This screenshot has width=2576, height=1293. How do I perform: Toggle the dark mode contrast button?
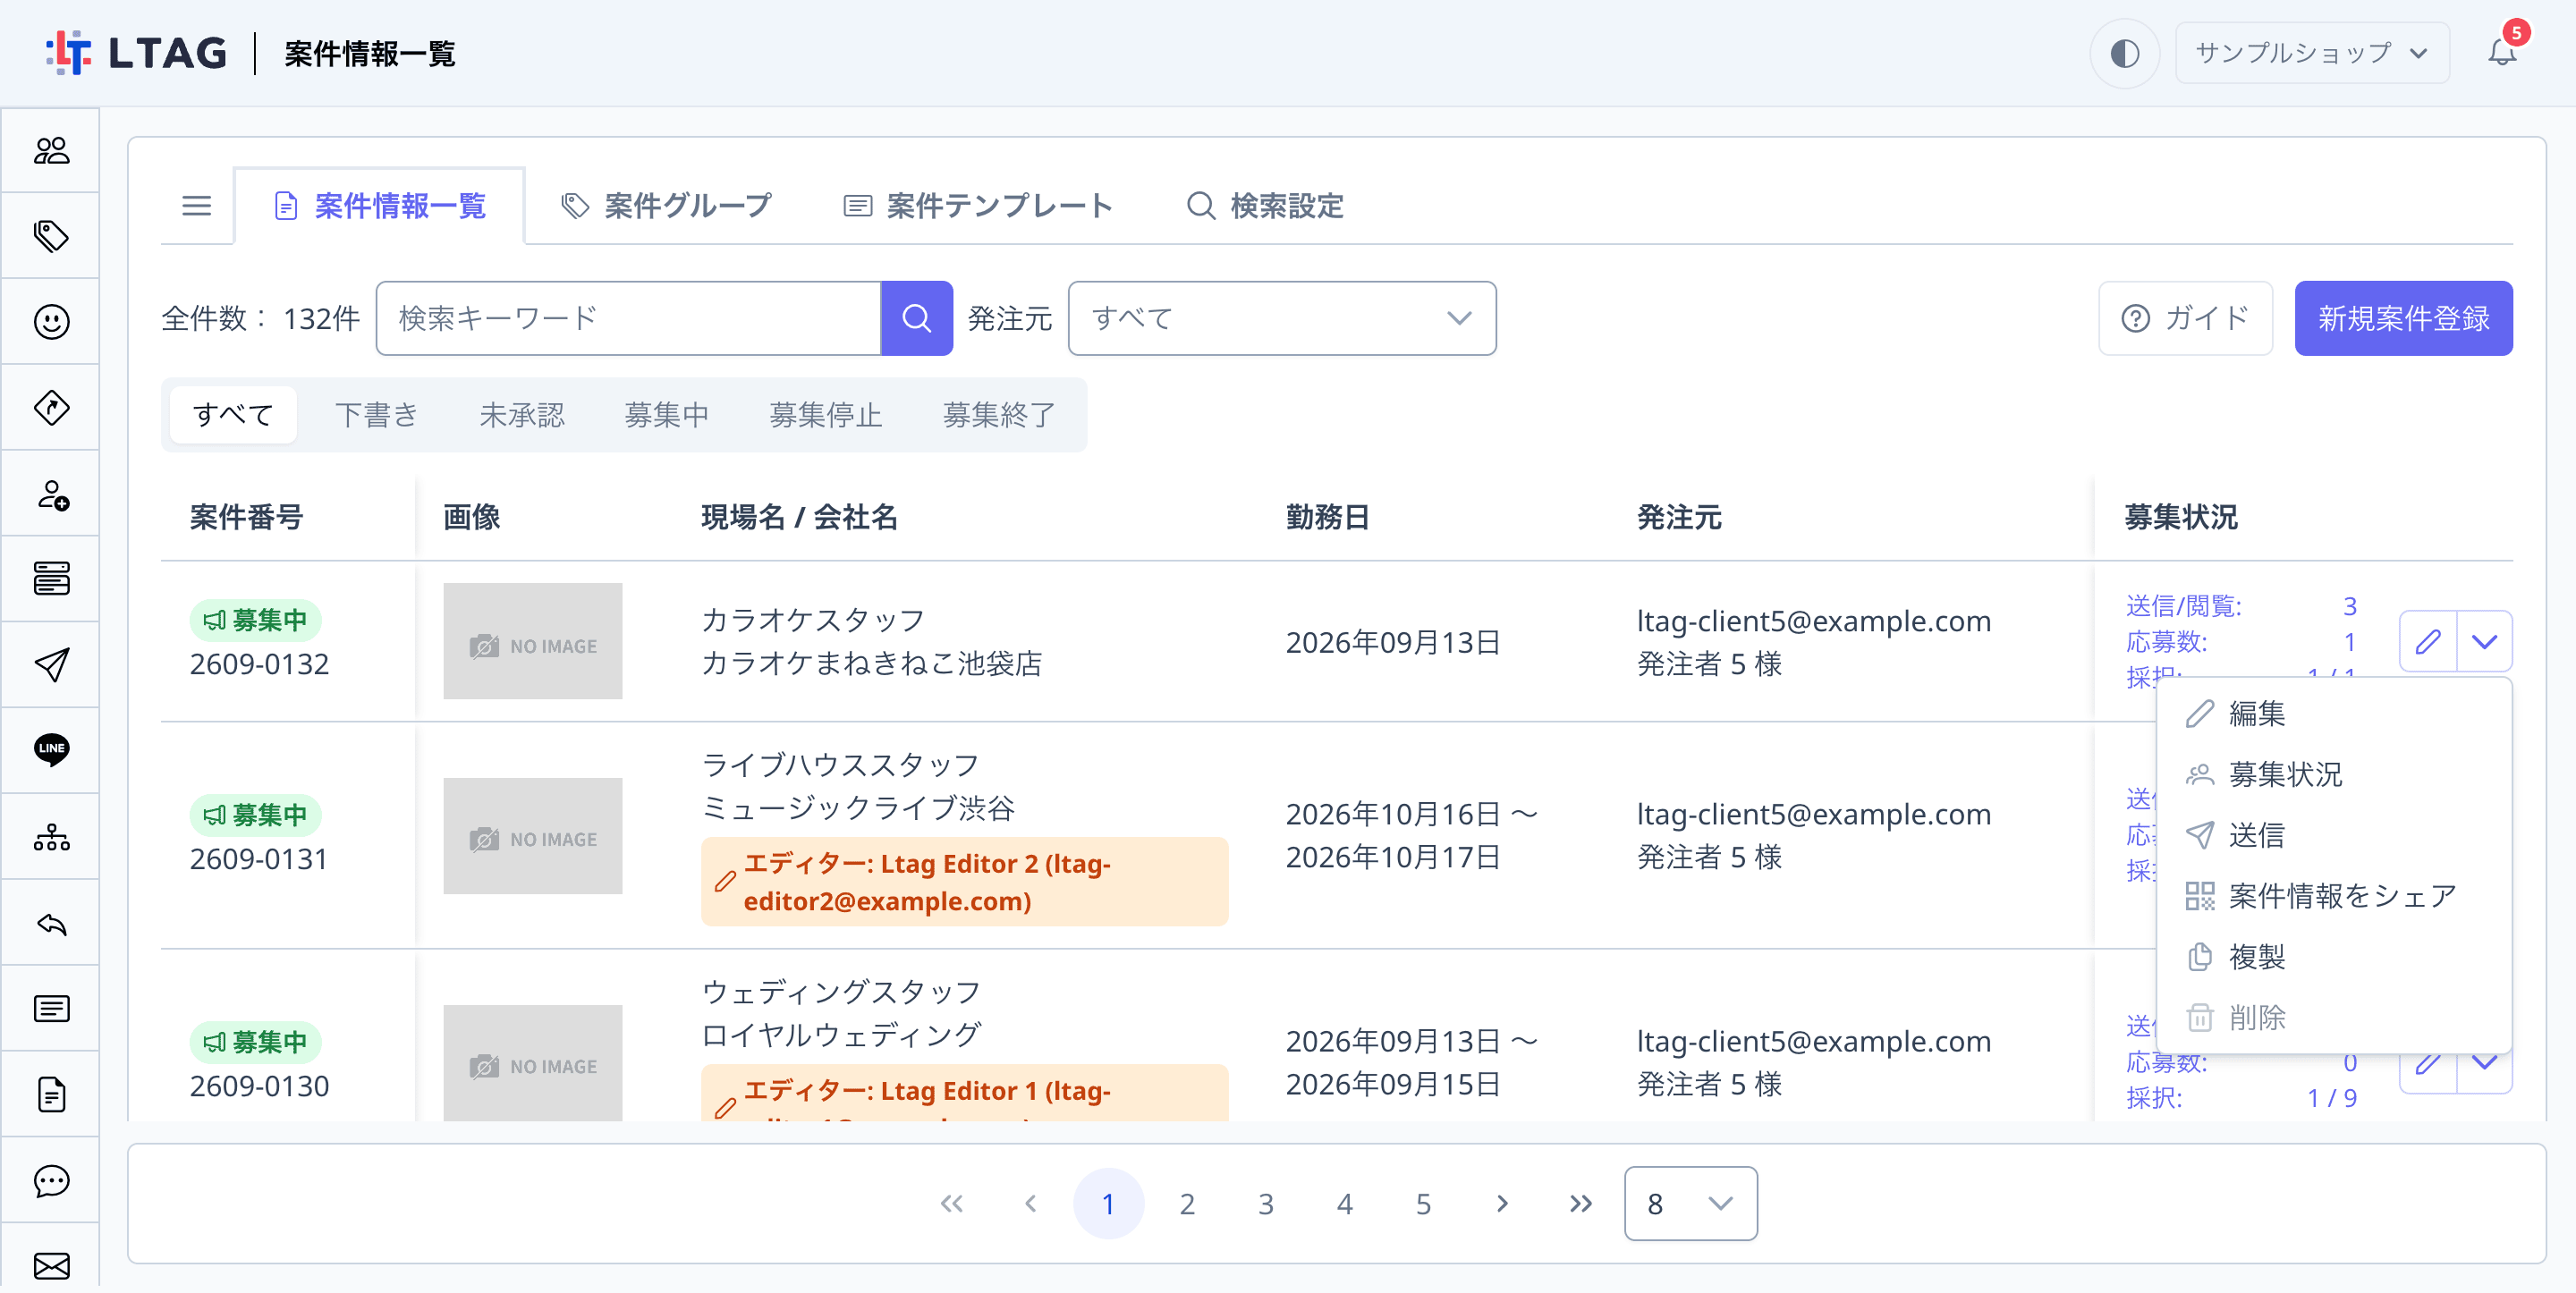pyautogui.click(x=2124, y=52)
